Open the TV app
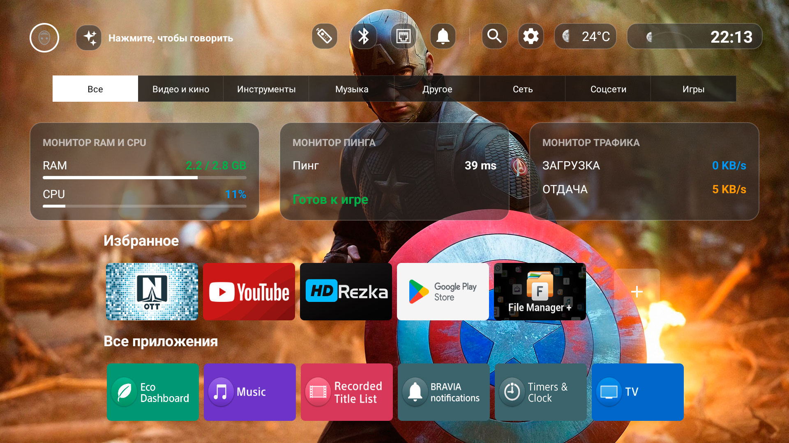 (x=638, y=392)
